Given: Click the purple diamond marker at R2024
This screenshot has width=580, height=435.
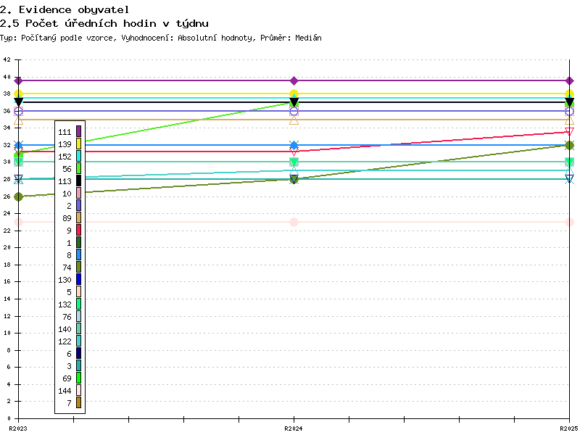Looking at the screenshot, I should [x=294, y=80].
